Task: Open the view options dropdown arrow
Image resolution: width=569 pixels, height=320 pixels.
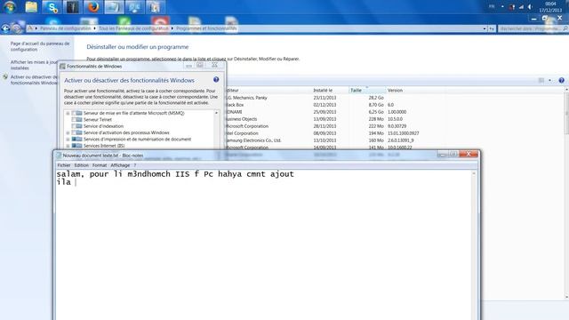Action: pos(549,80)
